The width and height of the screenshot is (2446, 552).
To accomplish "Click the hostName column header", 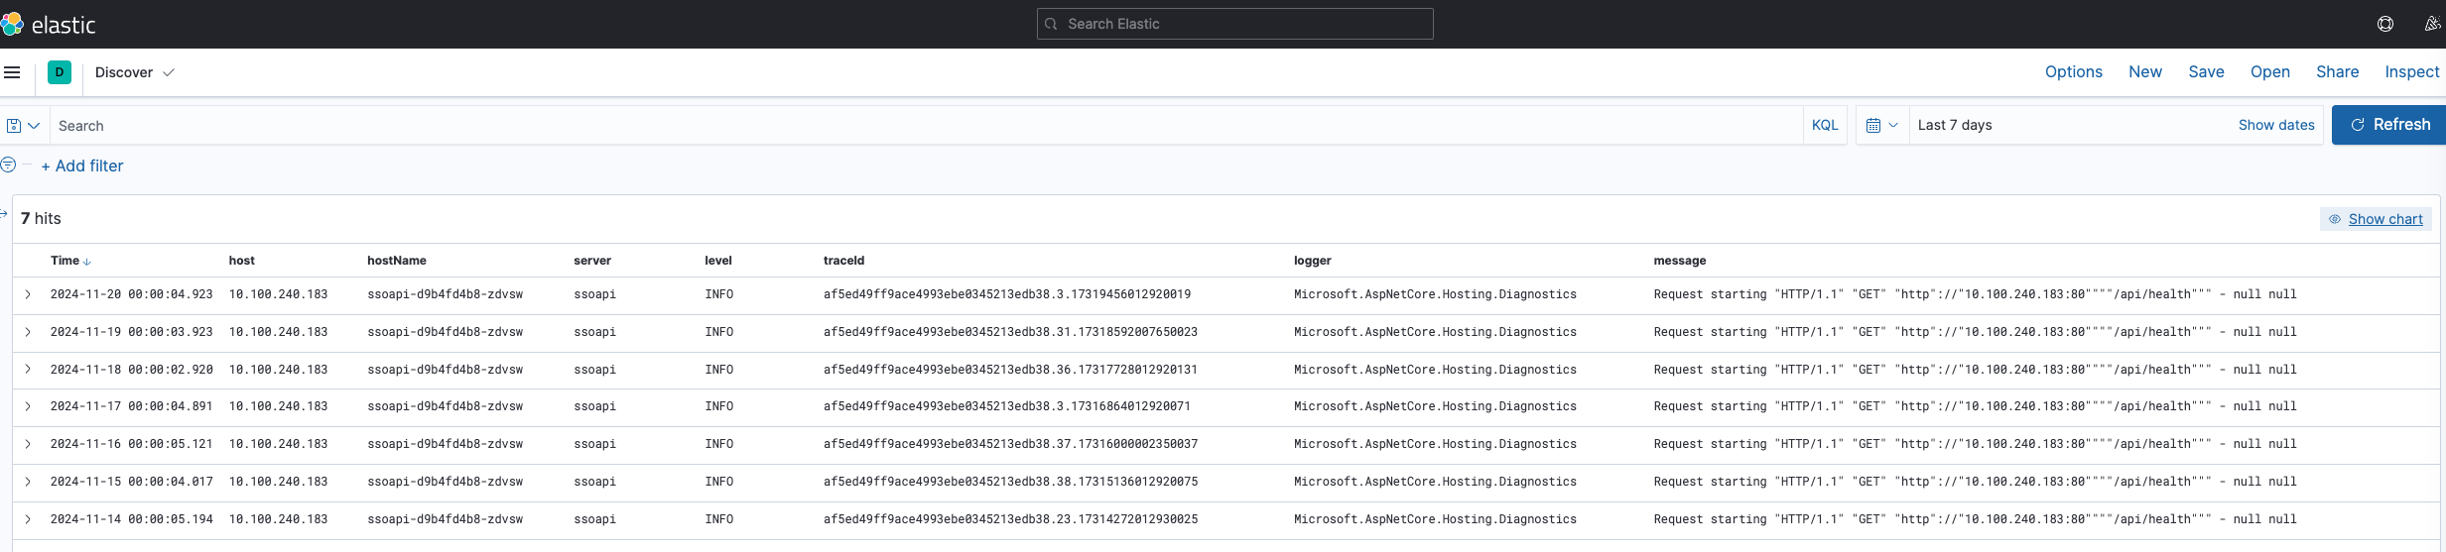I will point(397,261).
